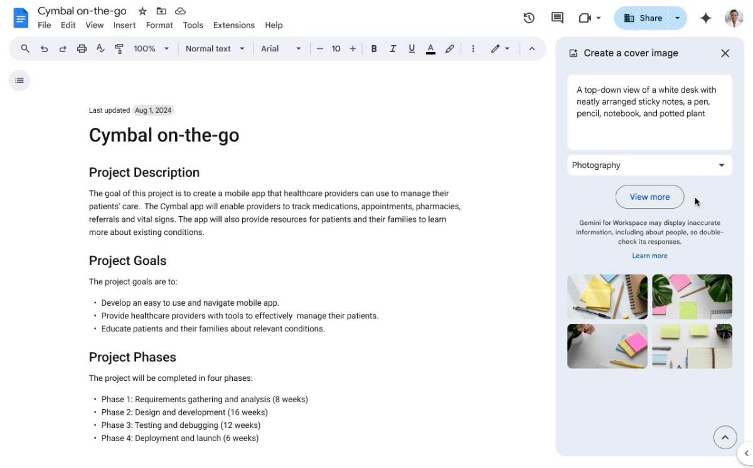Open the document version history

(x=529, y=18)
